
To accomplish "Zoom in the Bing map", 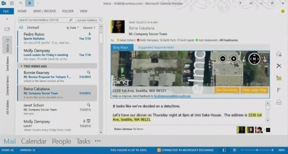I will click(234, 59).
